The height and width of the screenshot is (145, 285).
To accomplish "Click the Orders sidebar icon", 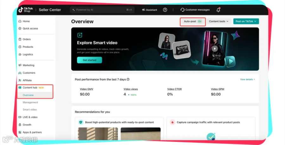I will pyautogui.click(x=20, y=39).
